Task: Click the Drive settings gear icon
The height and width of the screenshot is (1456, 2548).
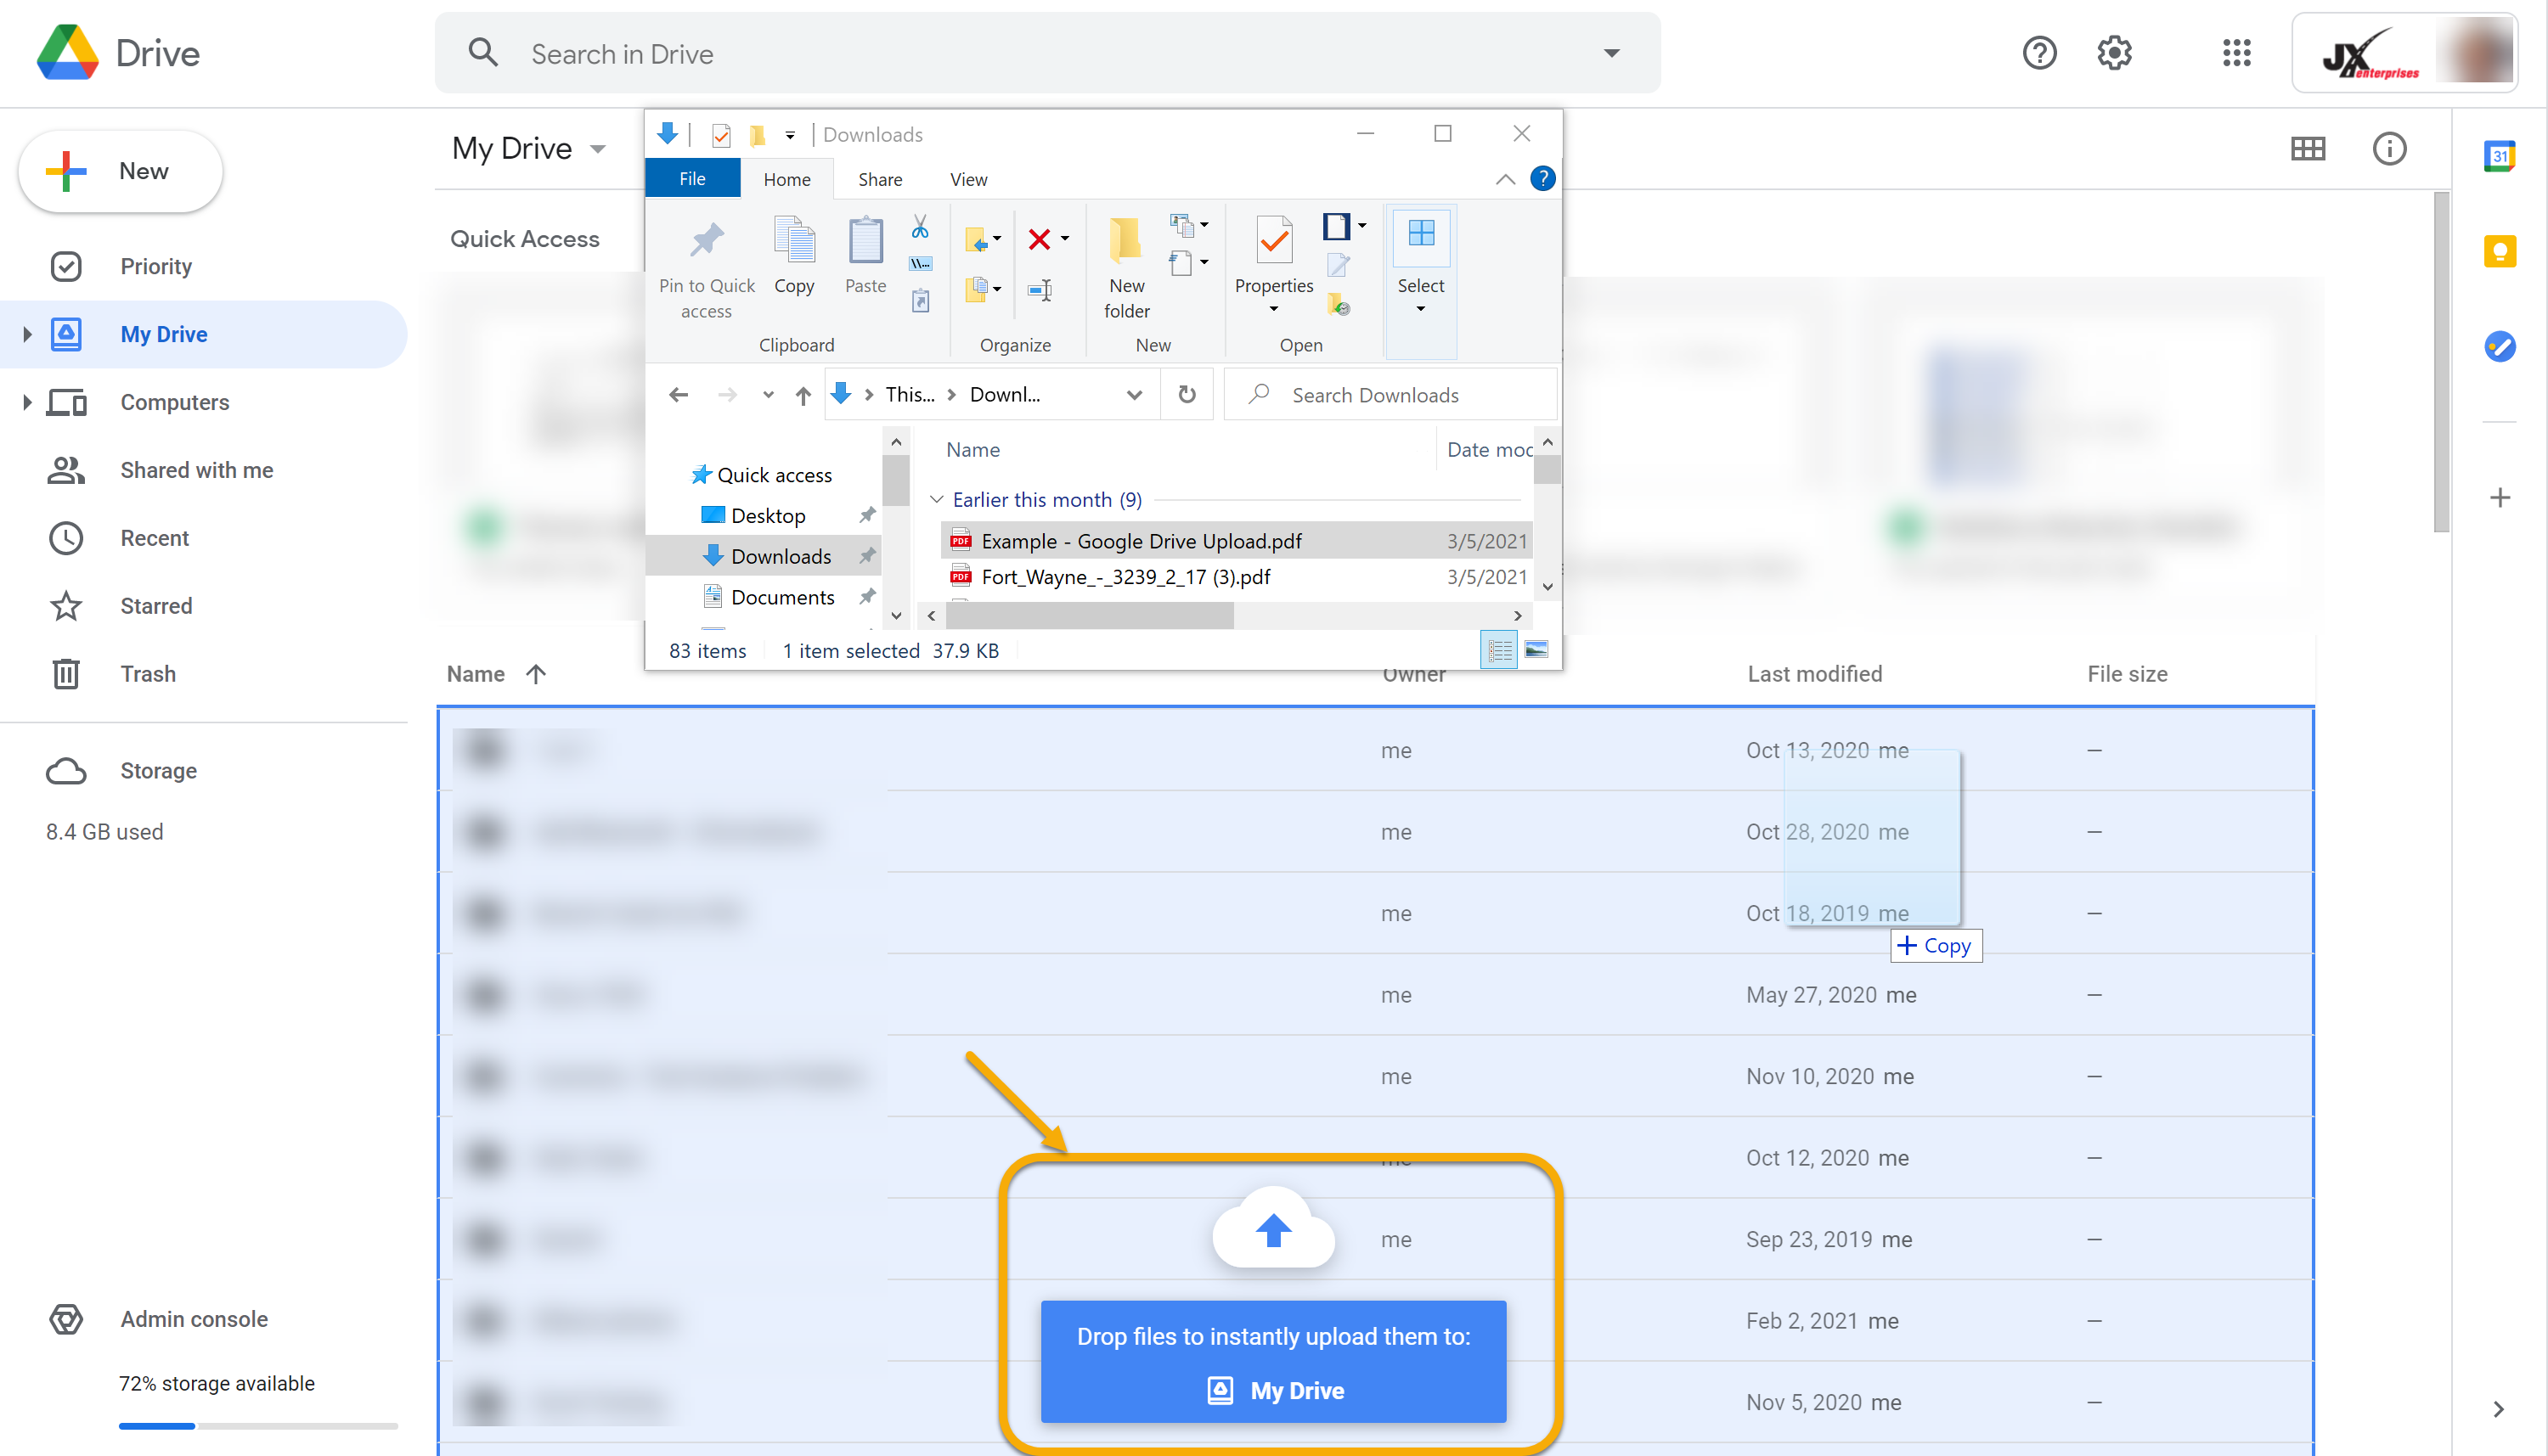Action: tap(2114, 53)
